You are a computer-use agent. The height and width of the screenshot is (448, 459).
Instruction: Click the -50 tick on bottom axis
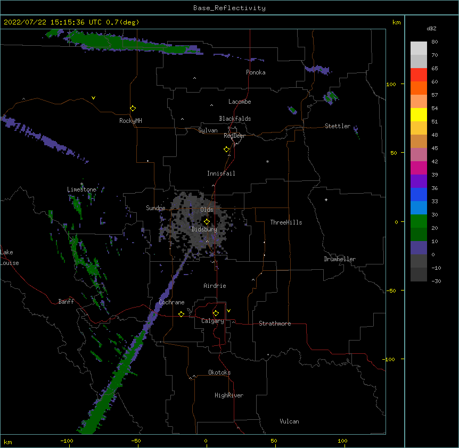[x=136, y=441]
